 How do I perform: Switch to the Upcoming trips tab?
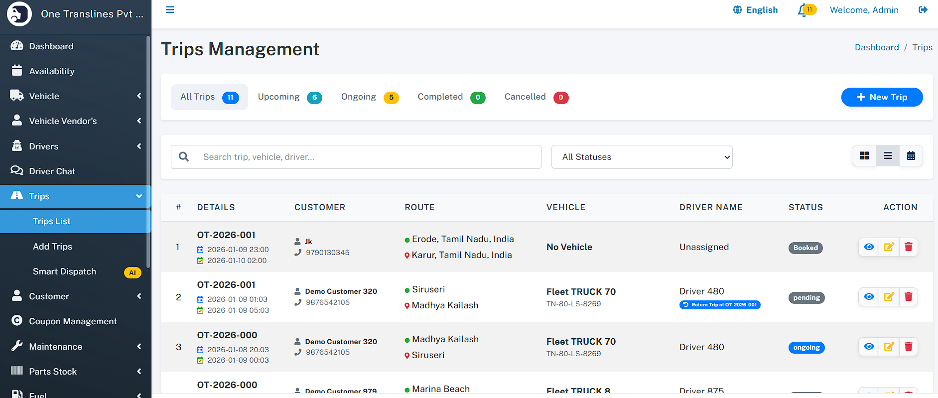(289, 97)
